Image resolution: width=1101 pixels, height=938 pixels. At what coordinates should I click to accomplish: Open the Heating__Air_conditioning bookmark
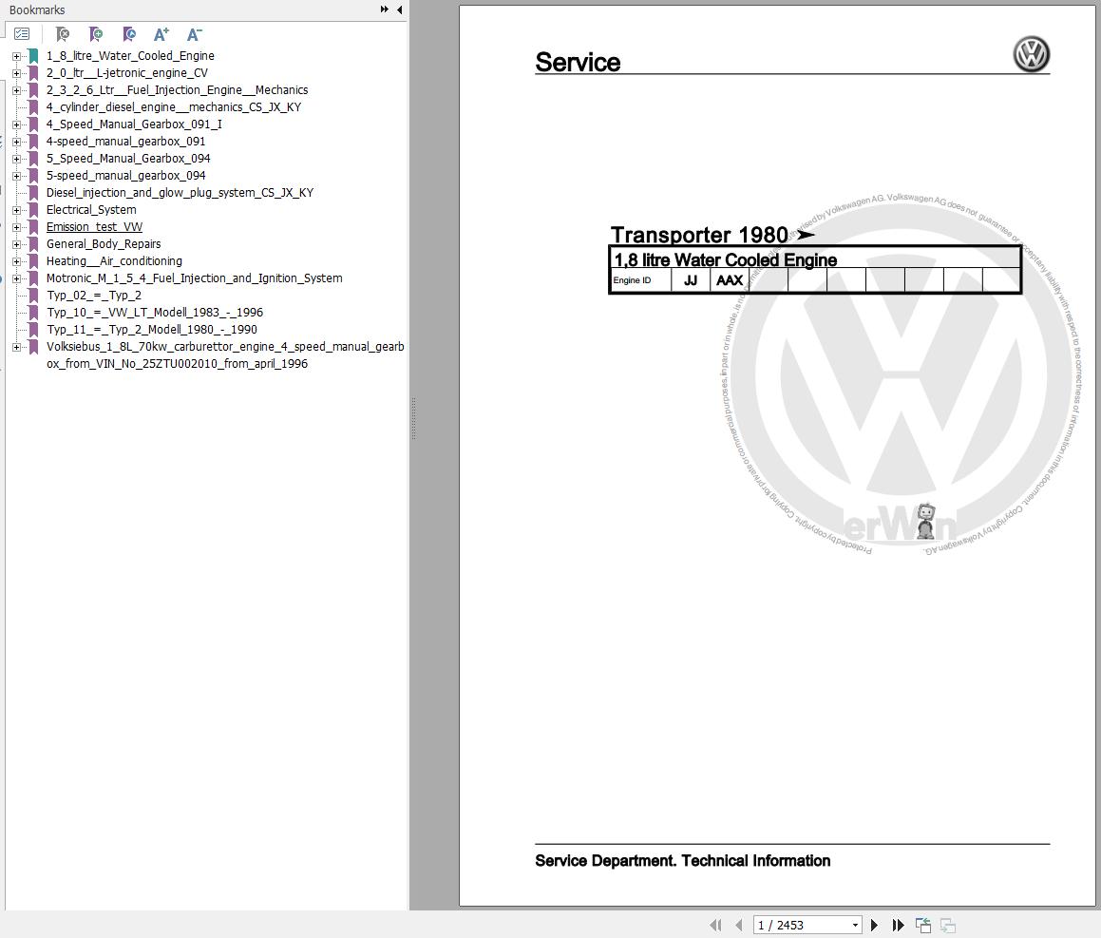114,260
